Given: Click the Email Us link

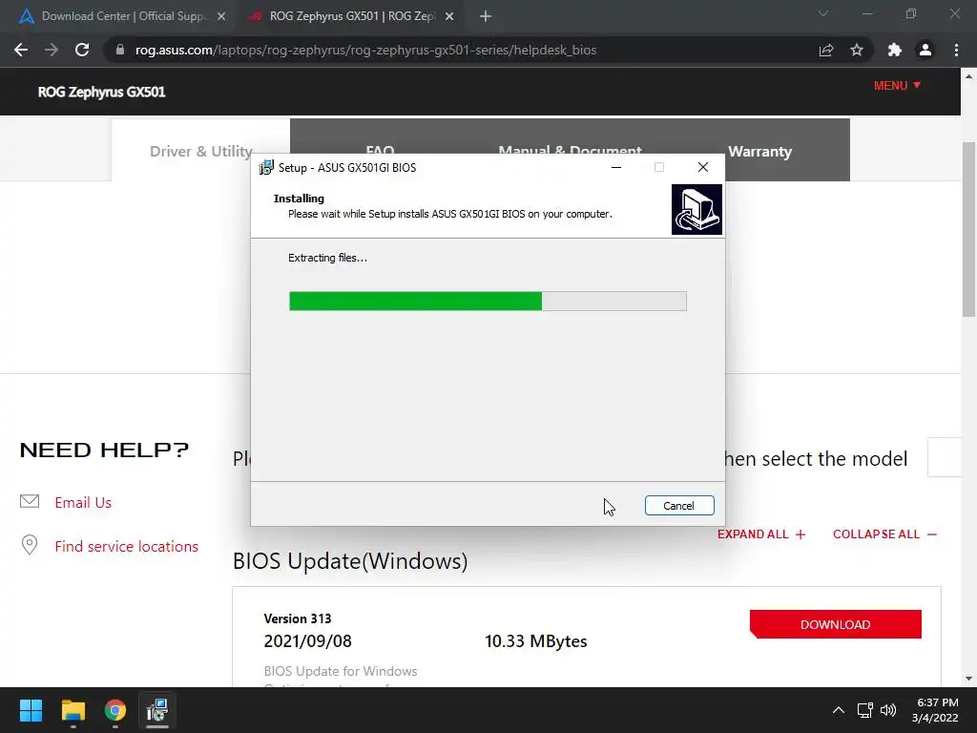Looking at the screenshot, I should point(83,502).
